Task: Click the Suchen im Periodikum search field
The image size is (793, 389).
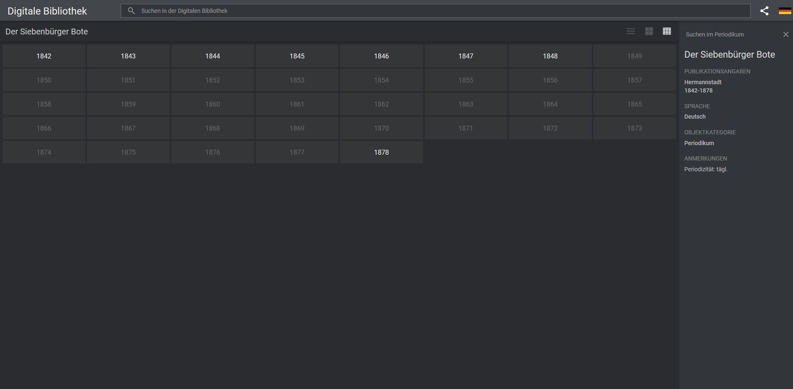Action: click(732, 34)
